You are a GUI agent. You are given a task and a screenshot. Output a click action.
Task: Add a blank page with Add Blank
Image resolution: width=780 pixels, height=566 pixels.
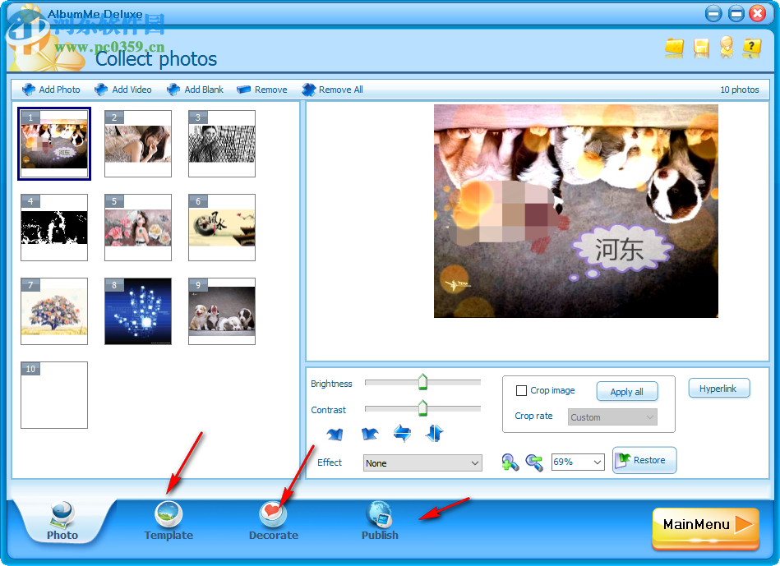[195, 90]
